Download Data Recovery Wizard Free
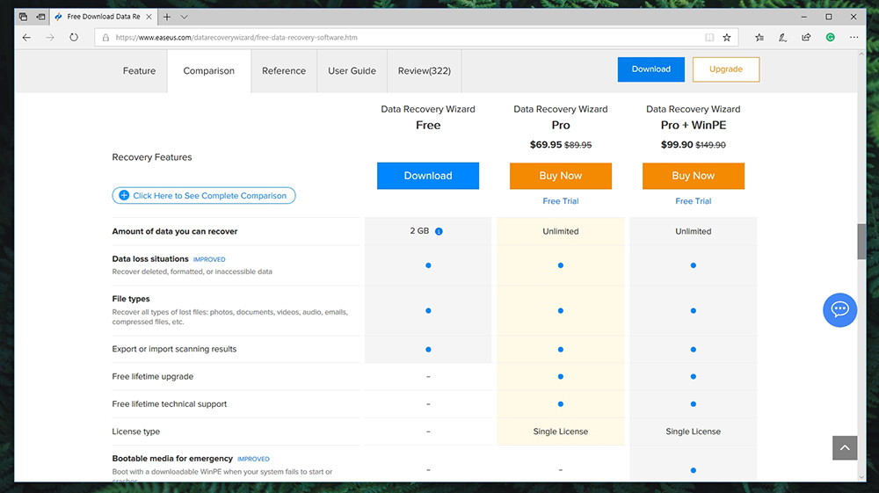The width and height of the screenshot is (879, 493). [x=428, y=176]
